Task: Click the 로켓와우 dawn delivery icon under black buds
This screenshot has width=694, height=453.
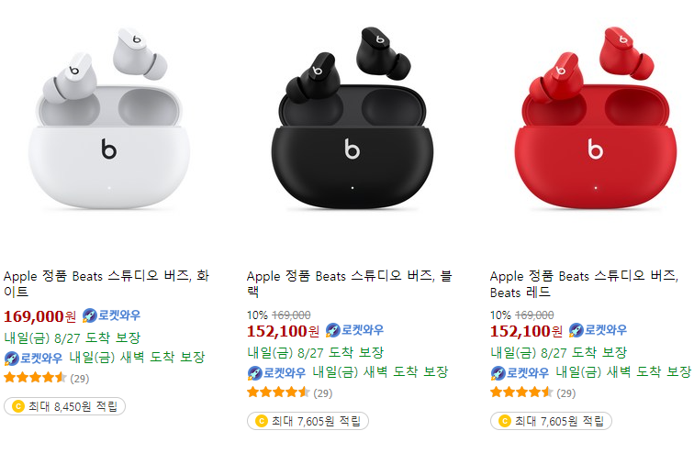Action: 254,373
